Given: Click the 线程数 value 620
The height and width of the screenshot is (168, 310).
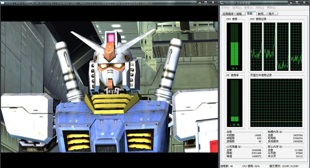Looking at the screenshot, I should [259, 138].
